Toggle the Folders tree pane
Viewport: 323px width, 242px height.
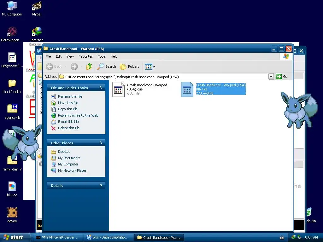click(x=130, y=66)
